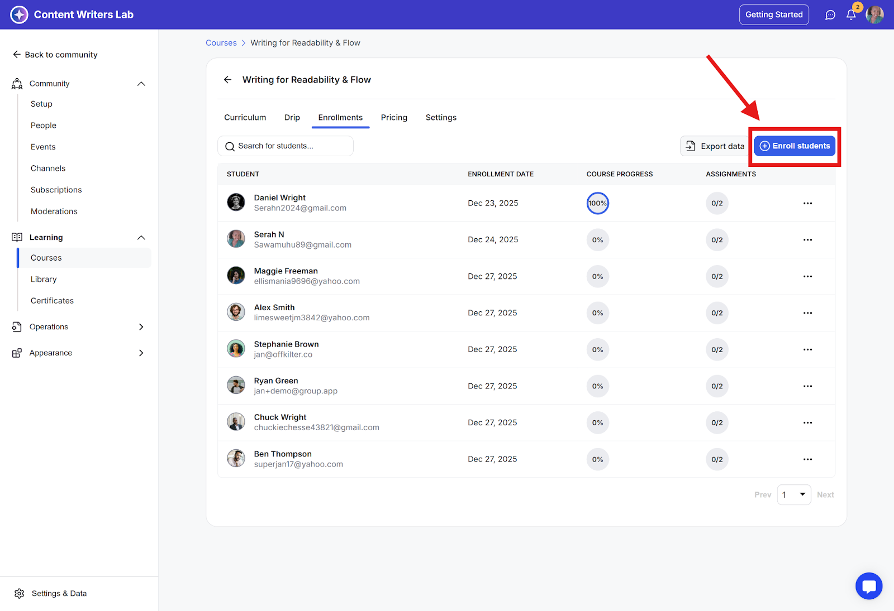The width and height of the screenshot is (894, 611).
Task: Select the Enrollments tab
Action: click(340, 118)
